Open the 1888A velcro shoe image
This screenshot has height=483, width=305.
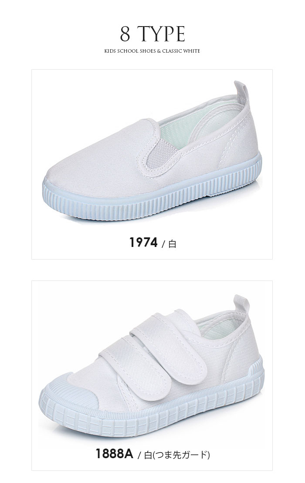tap(152, 366)
